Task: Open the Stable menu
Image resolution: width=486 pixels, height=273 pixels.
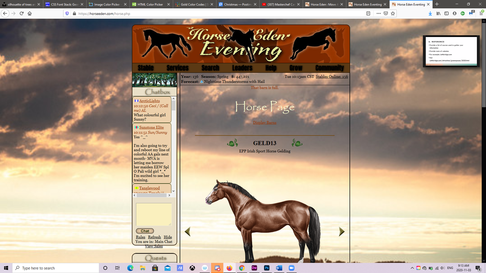Action: click(145, 68)
